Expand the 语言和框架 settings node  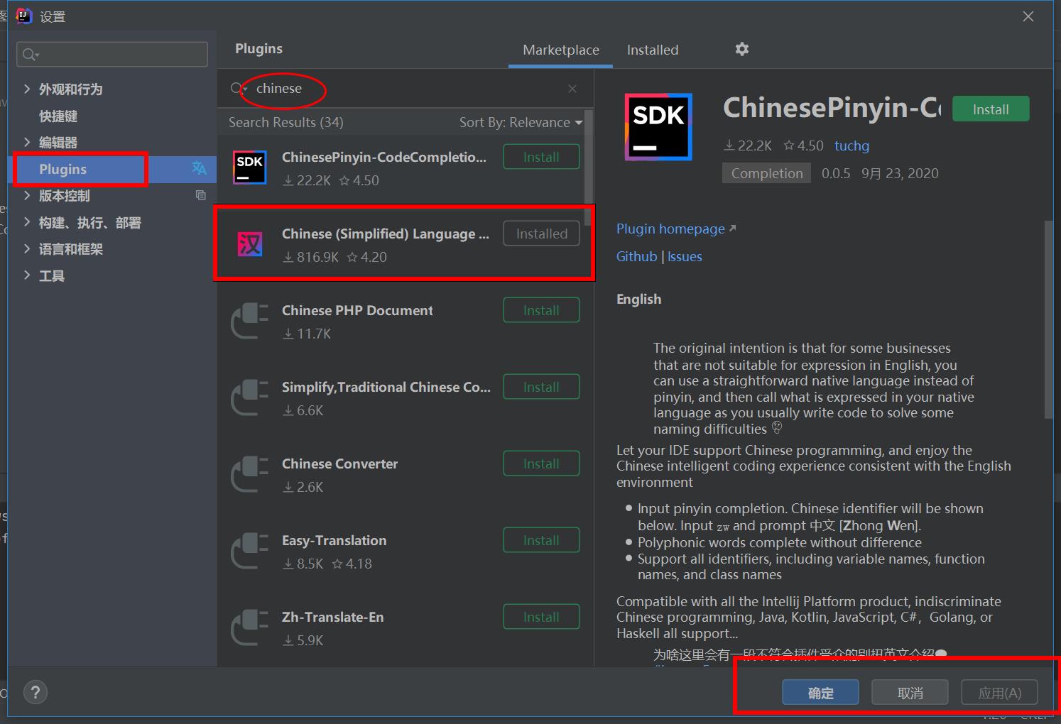pyautogui.click(x=27, y=248)
